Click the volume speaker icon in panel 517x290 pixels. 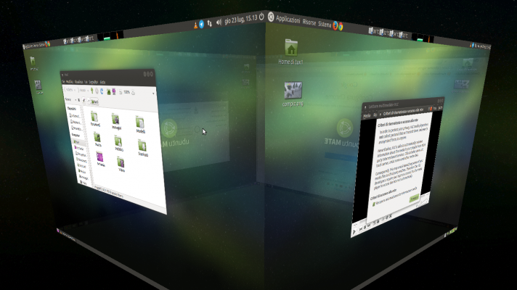pyautogui.click(x=219, y=22)
